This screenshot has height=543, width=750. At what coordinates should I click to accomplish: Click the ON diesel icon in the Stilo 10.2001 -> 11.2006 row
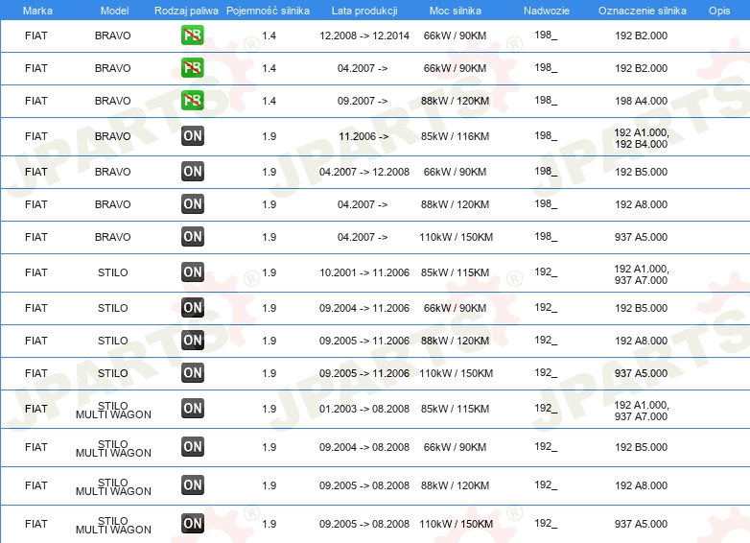pos(193,271)
